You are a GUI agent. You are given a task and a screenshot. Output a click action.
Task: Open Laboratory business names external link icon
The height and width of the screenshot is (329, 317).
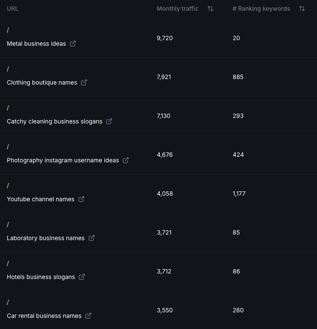[x=92, y=238]
